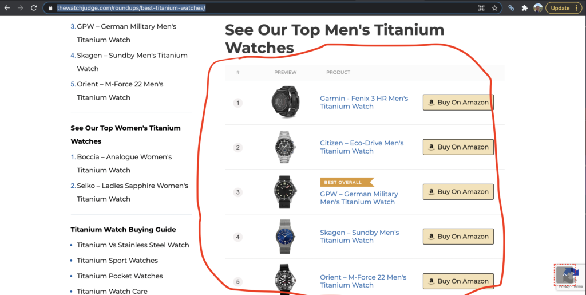Click the link-chain extension icon
Image resolution: width=586 pixels, height=295 pixels.
(x=511, y=8)
